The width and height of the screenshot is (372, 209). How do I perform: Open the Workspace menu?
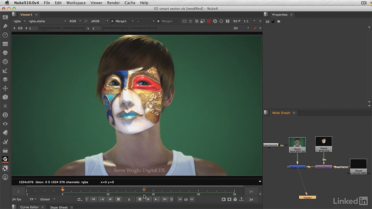pyautogui.click(x=76, y=3)
